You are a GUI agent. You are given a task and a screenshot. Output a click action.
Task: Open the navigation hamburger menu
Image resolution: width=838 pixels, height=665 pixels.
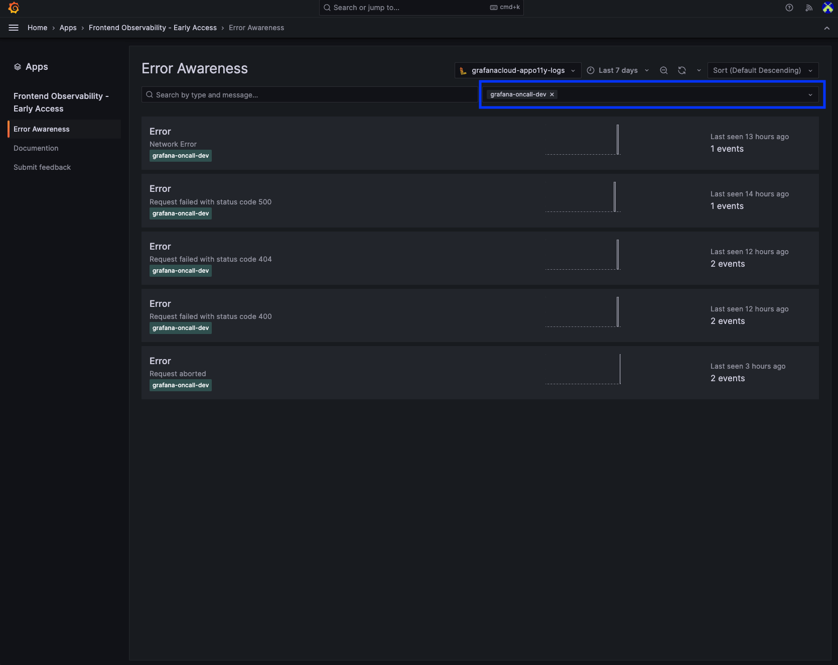(13, 28)
